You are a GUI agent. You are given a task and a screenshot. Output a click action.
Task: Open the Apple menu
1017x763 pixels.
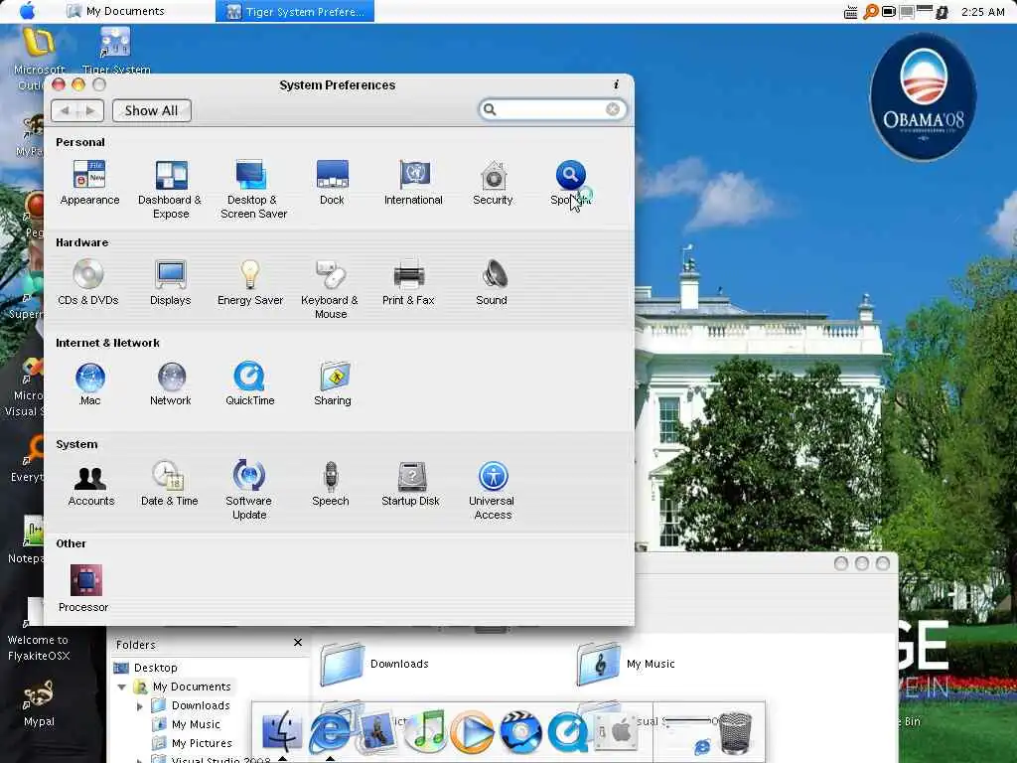(x=28, y=11)
